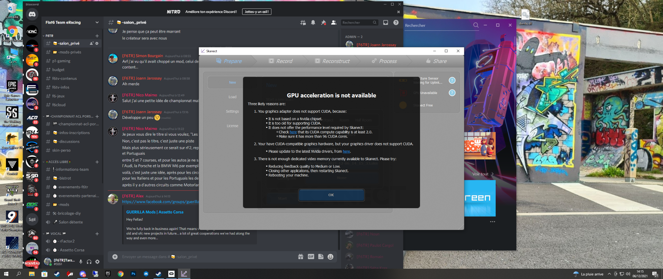
Task: Click the Skanect taskbar icon
Action: pos(184,274)
